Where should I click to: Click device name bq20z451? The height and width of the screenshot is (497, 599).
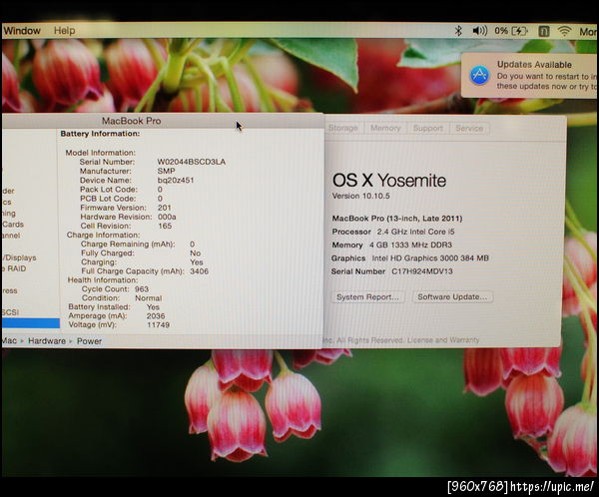pos(176,181)
